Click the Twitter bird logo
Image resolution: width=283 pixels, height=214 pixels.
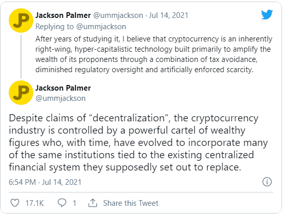(267, 14)
